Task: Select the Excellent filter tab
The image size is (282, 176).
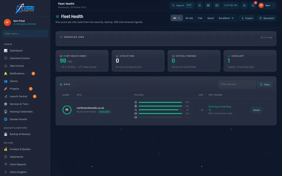Action: coord(226,18)
